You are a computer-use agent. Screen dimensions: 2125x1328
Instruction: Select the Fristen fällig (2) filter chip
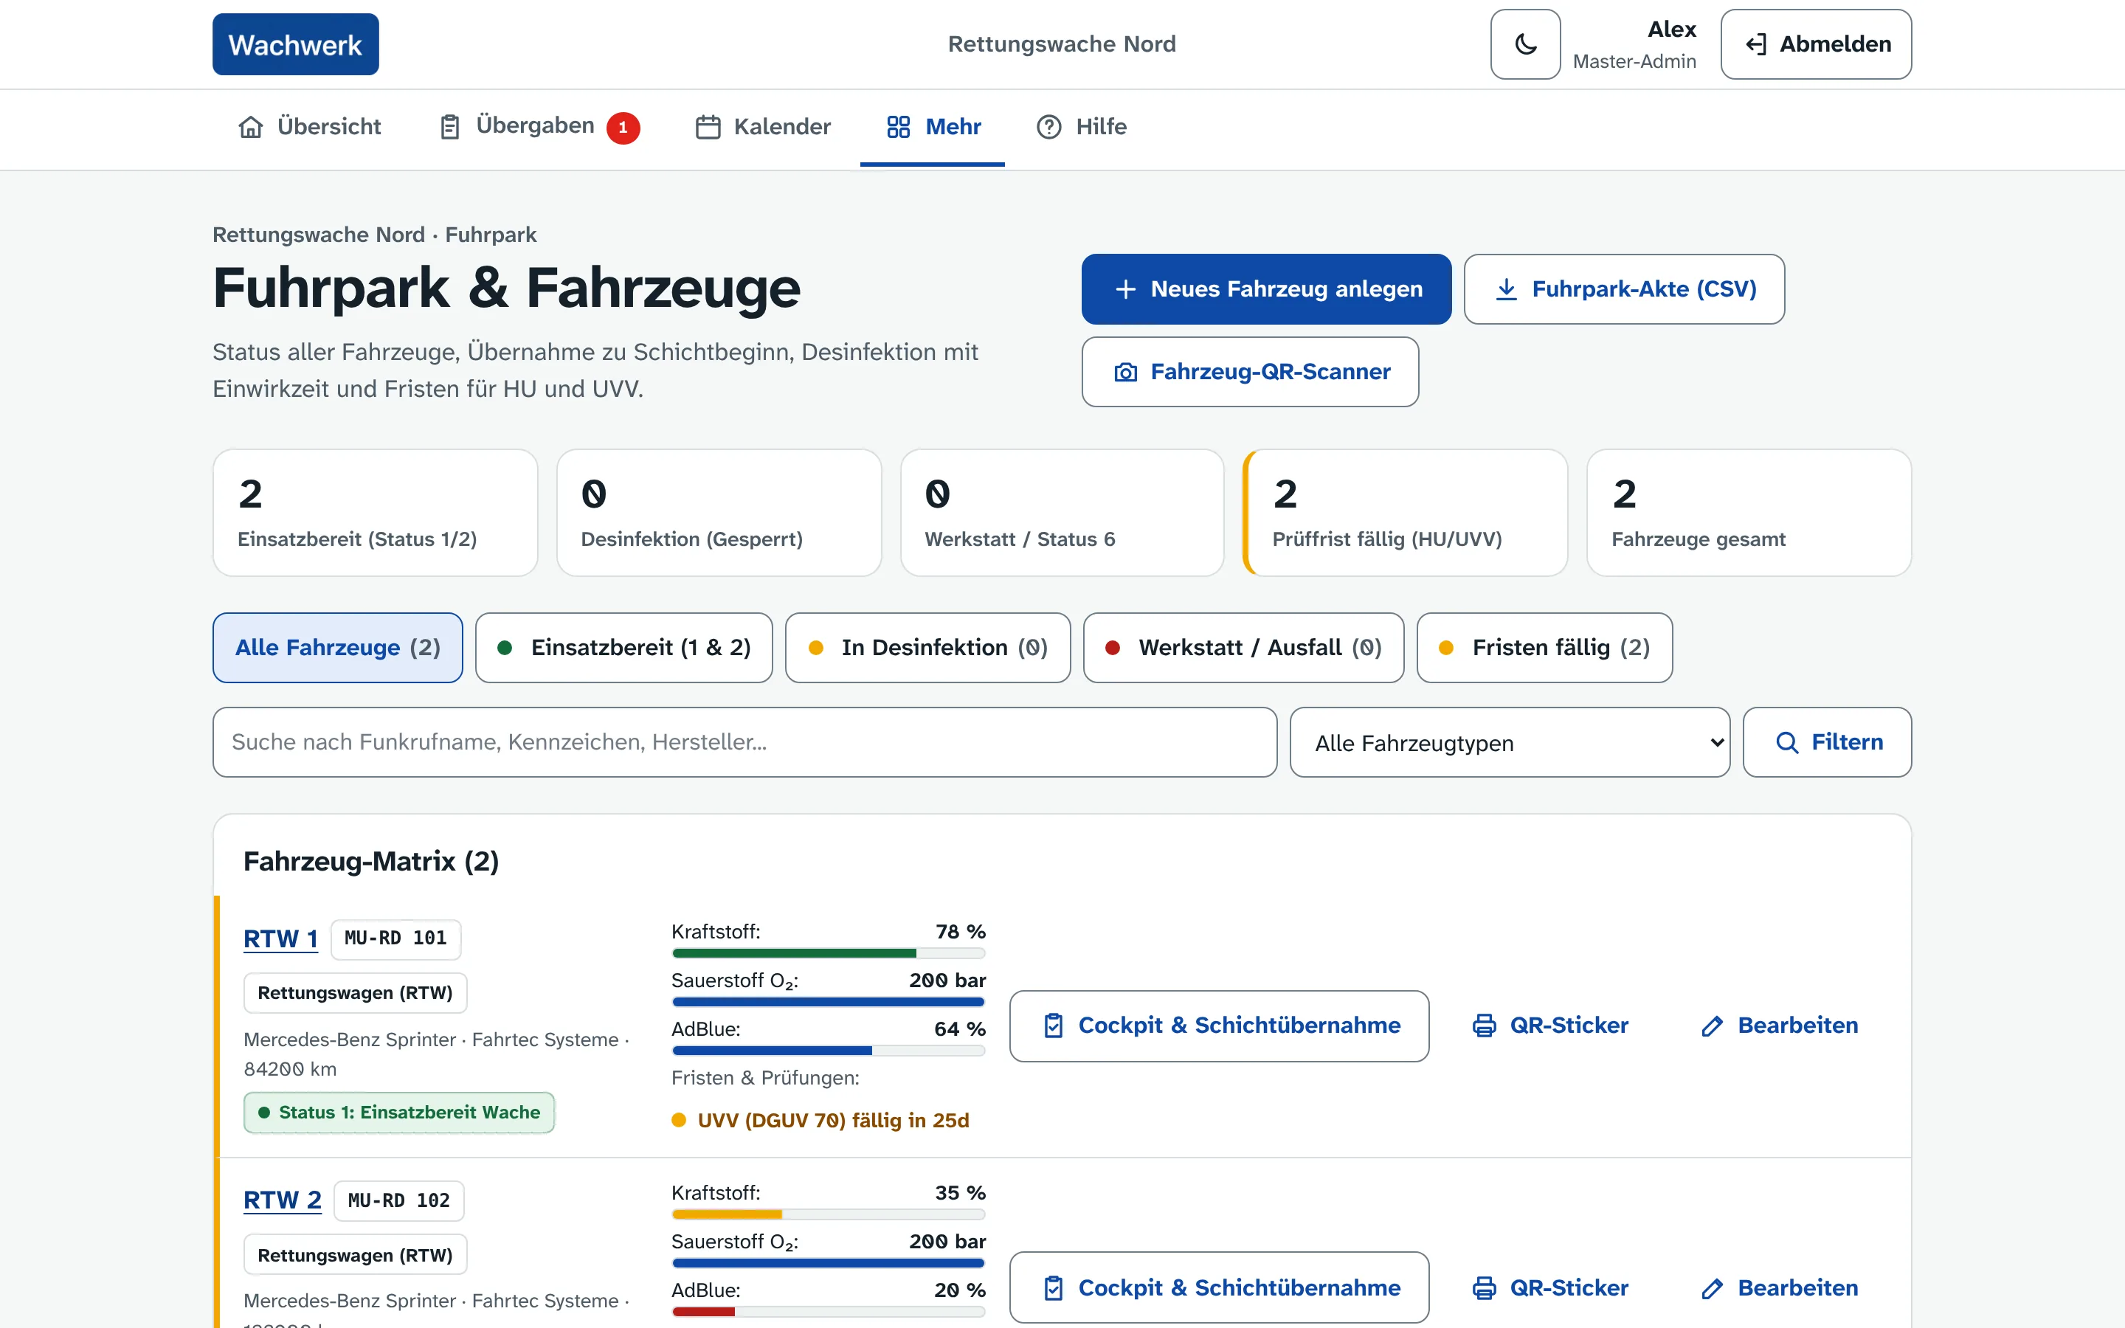[x=1544, y=647]
